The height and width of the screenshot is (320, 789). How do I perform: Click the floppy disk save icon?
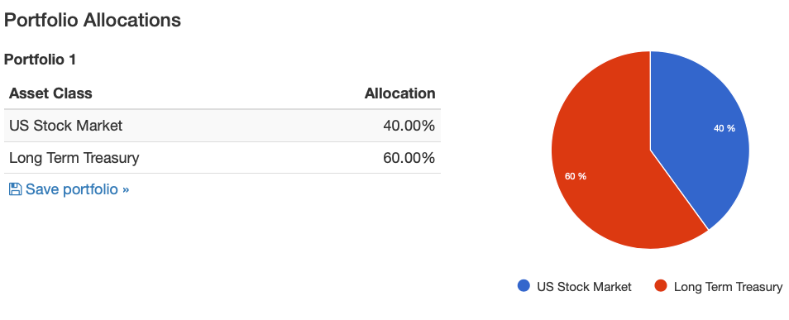tap(15, 189)
